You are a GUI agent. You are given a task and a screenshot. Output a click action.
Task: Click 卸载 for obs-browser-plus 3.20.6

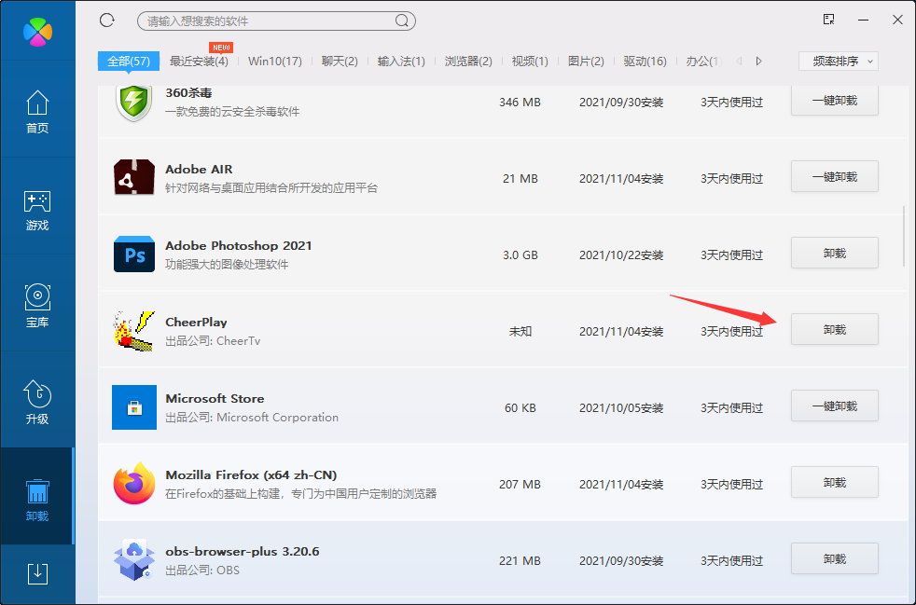coord(835,559)
